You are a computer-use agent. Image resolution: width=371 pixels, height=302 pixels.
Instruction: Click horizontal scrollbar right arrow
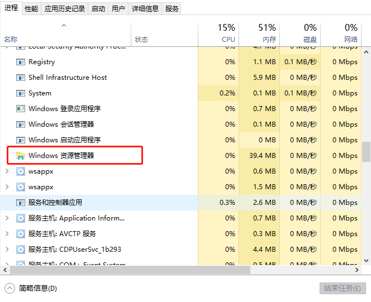coord(357,270)
